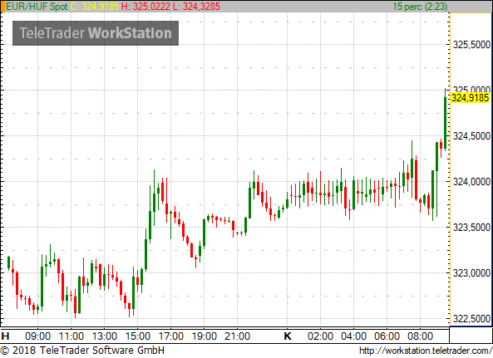Click the high value H: 325,0222
493x358 pixels.
pyautogui.click(x=145, y=7)
